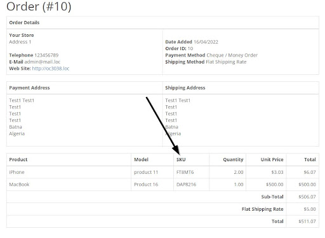Click the admin@mail.loc e-mail address
This screenshot has width=325, height=238.
[43, 62]
